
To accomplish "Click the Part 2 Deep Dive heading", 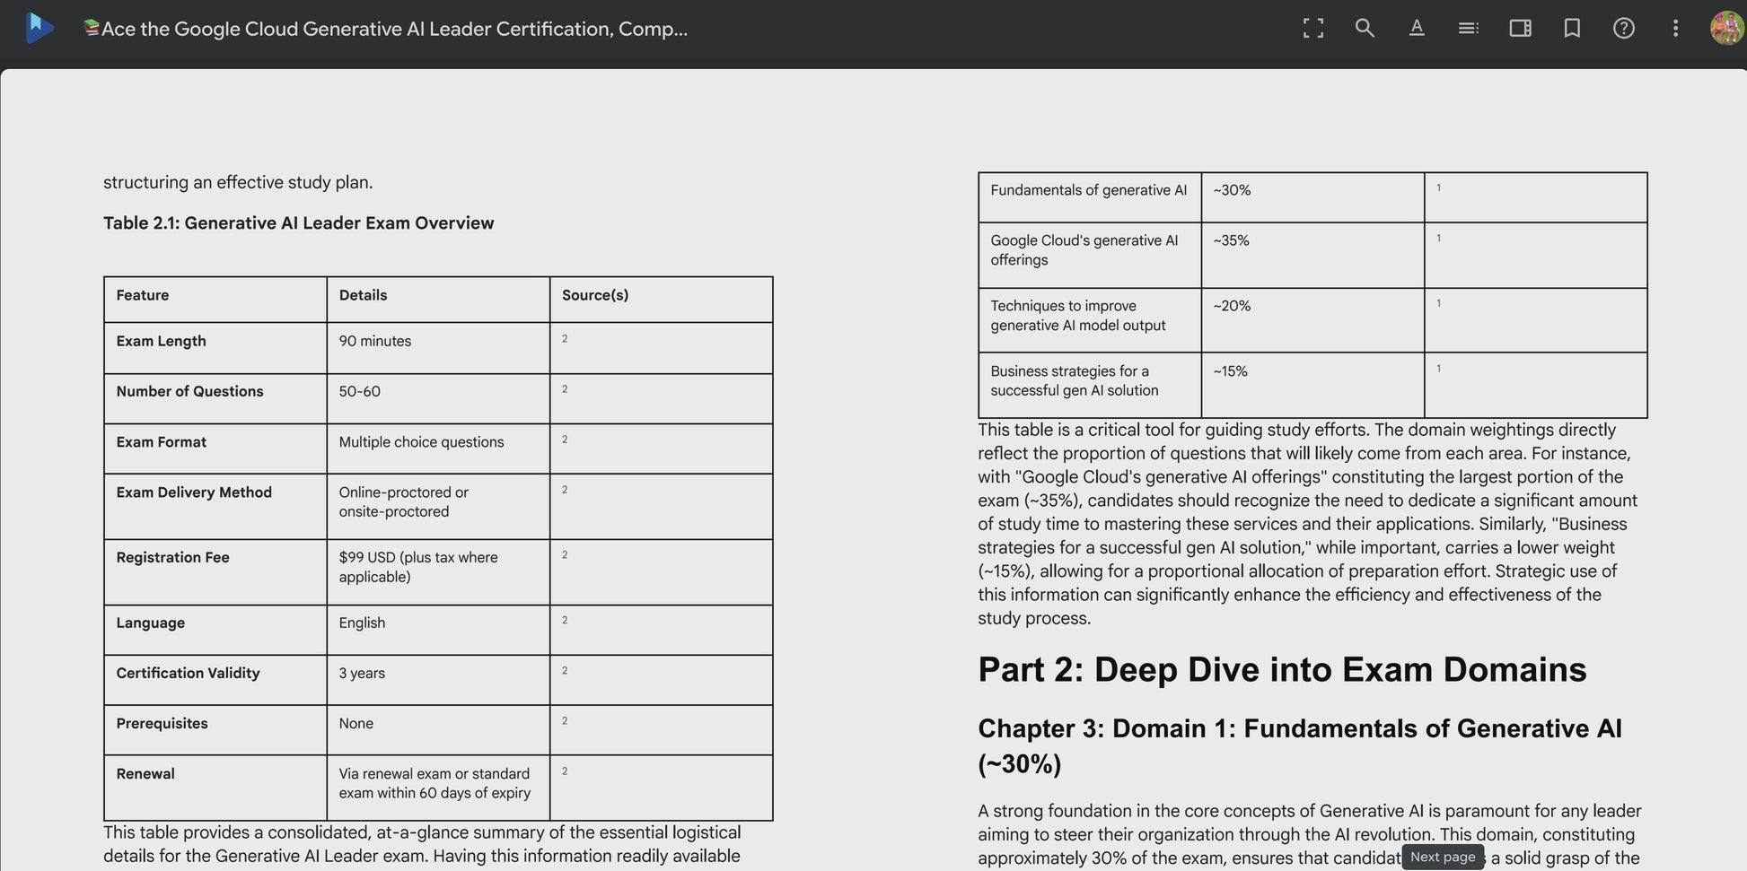I will (1282, 669).
